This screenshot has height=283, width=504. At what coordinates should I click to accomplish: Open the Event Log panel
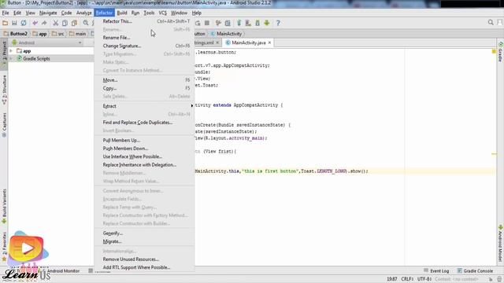coord(436,270)
